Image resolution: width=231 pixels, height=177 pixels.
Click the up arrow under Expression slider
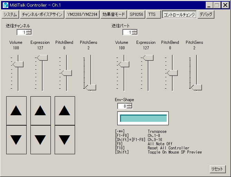coord(40,111)
